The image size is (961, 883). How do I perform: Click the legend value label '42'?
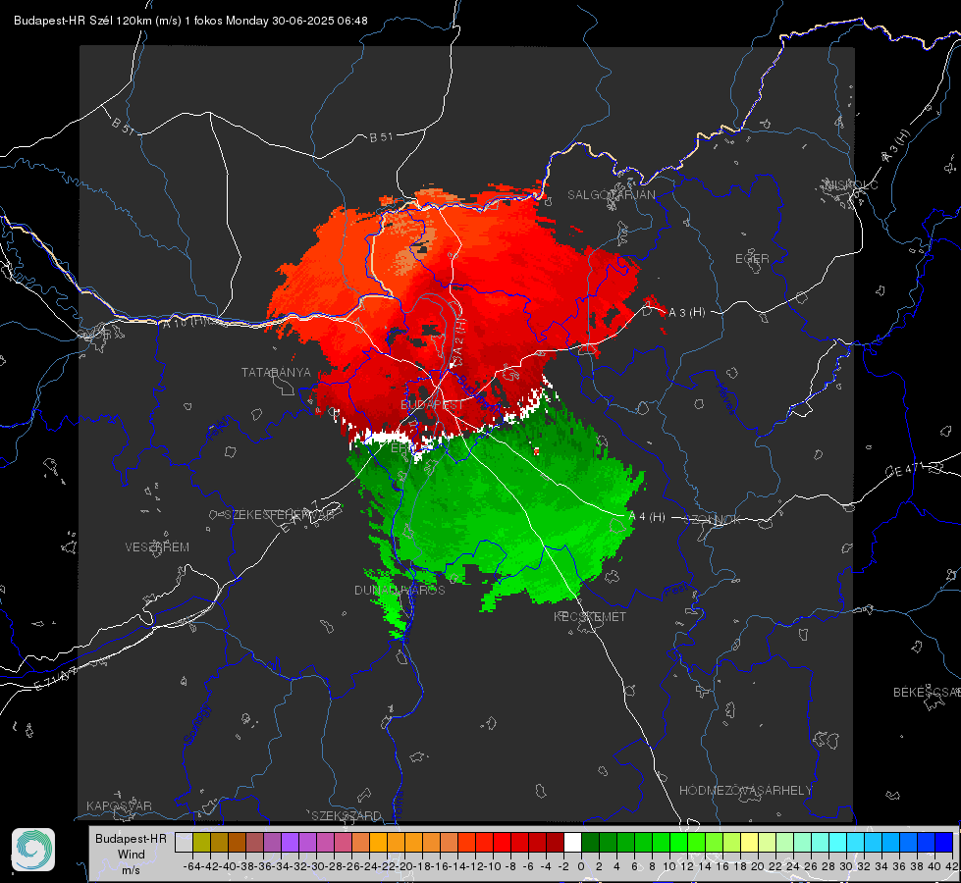point(952,866)
